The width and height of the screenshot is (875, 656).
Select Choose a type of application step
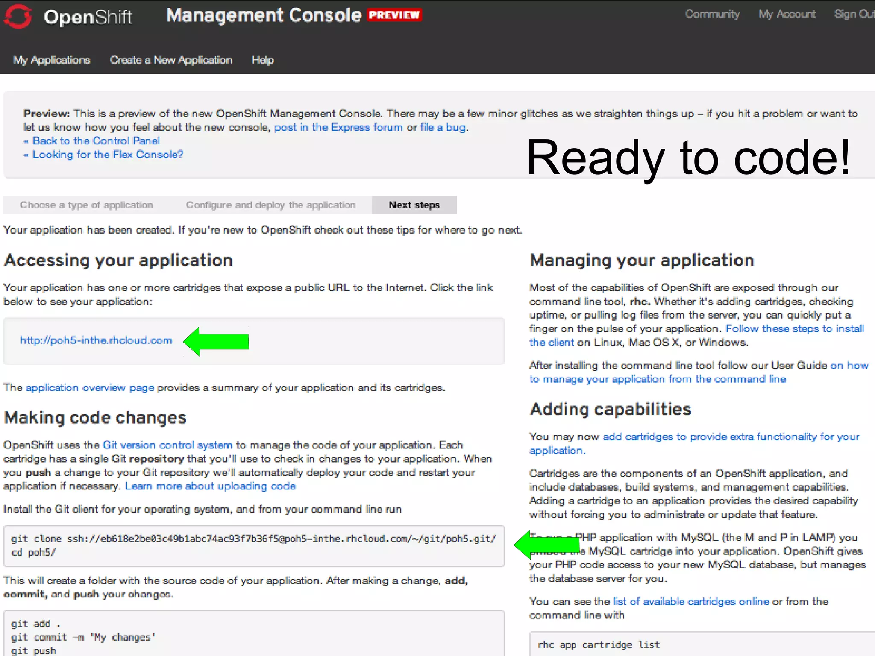[x=86, y=205]
